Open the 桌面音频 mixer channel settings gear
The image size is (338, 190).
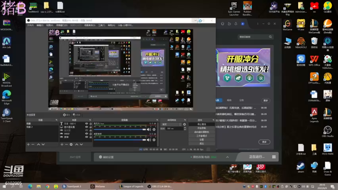[154, 140]
